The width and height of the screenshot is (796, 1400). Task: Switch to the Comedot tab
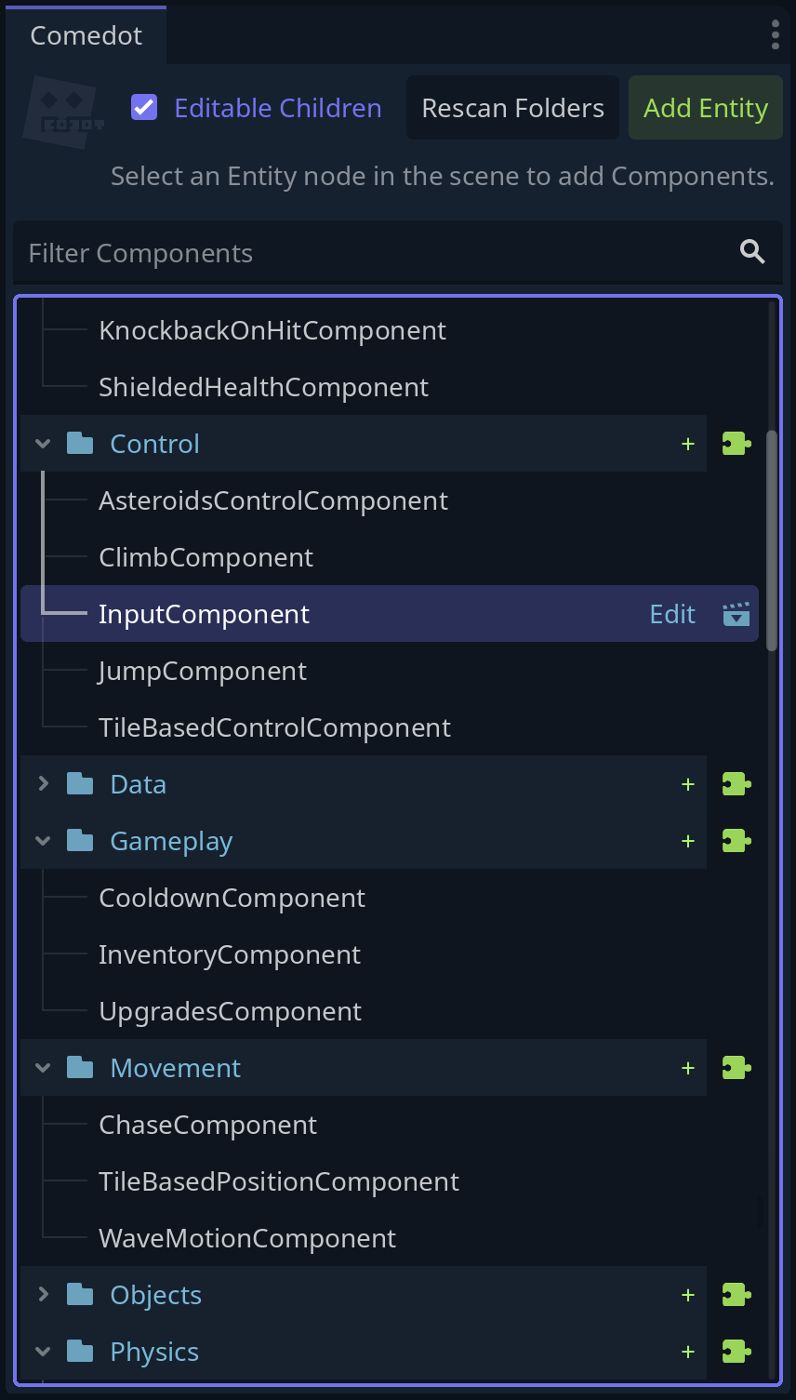click(86, 35)
